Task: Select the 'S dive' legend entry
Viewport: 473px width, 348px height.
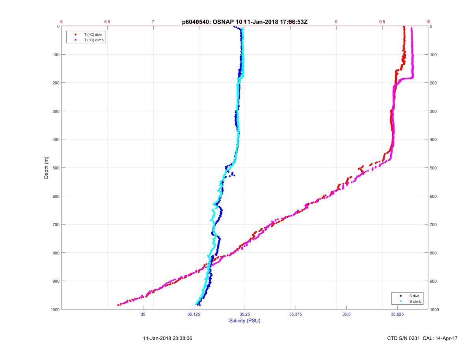Action: (x=415, y=296)
